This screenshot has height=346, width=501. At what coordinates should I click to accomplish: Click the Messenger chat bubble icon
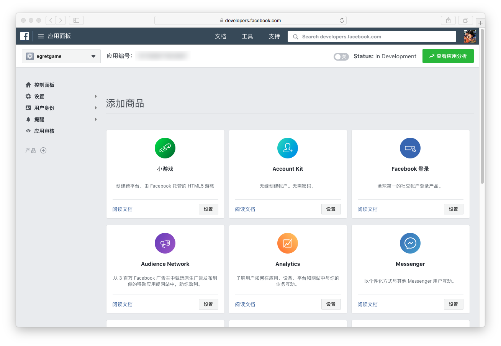pyautogui.click(x=410, y=243)
